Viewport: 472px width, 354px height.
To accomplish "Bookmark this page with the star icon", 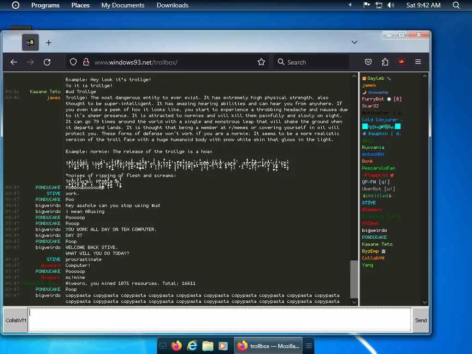I will point(261,62).
